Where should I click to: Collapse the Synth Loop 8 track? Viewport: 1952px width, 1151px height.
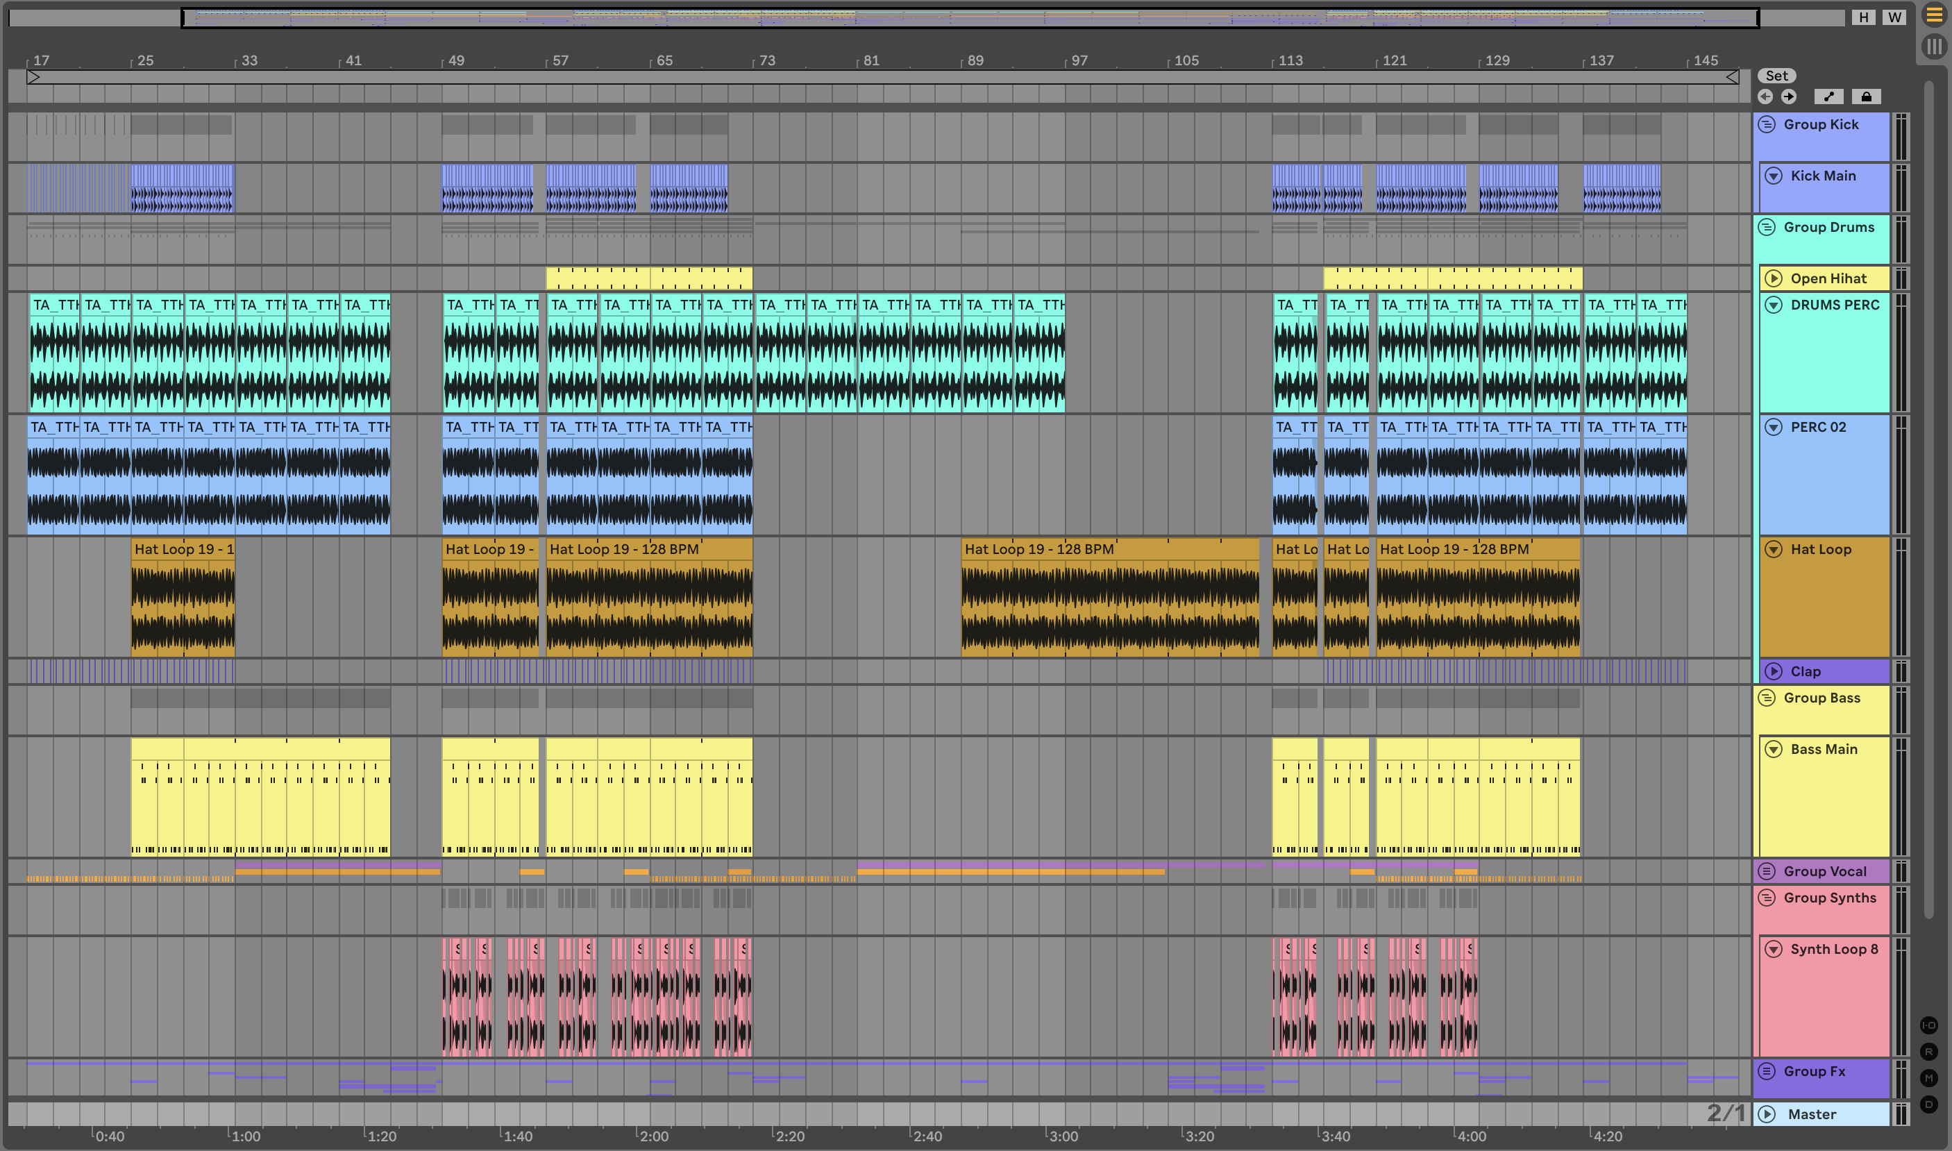point(1774,950)
